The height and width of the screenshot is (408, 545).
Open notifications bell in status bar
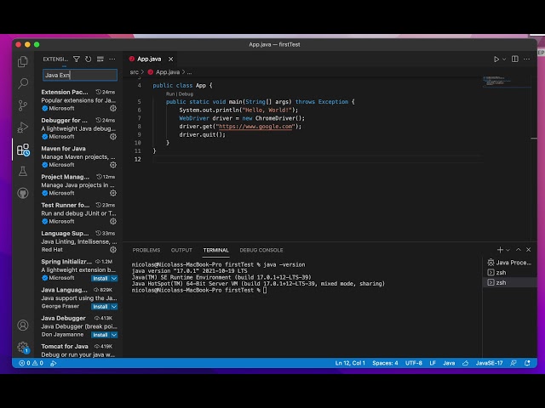[x=527, y=363]
